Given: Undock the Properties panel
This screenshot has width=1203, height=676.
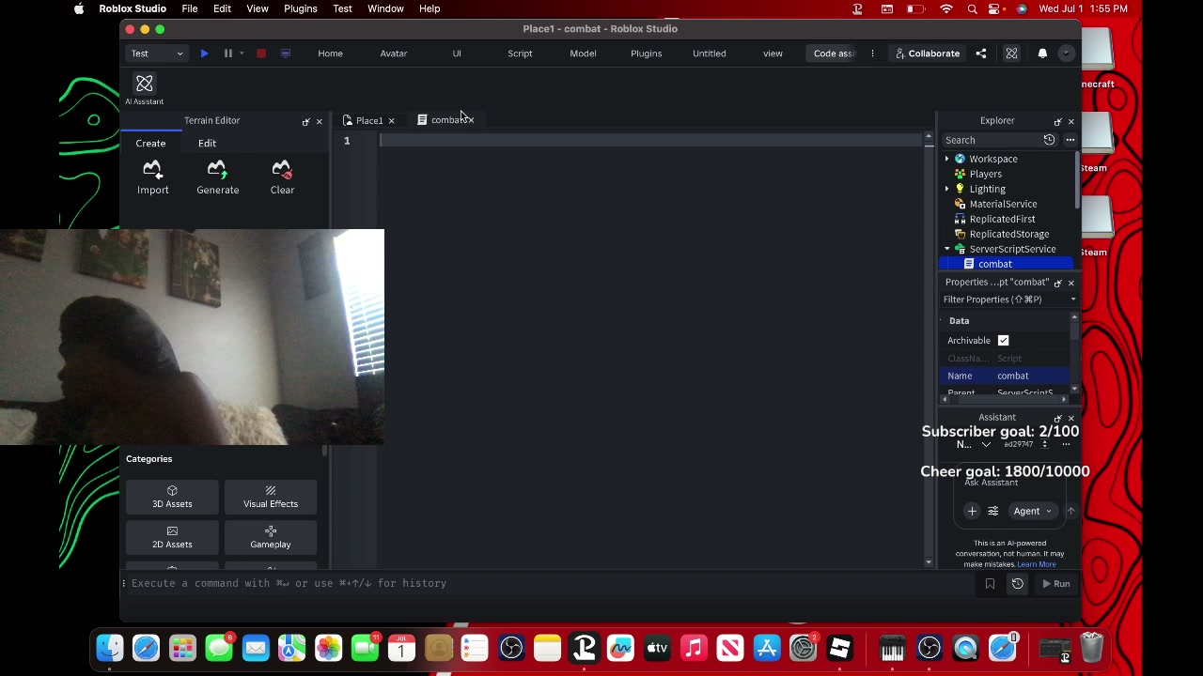Looking at the screenshot, I should [1057, 283].
